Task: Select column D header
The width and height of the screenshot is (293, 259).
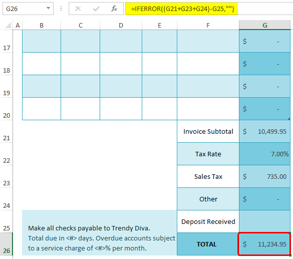Action: (x=121, y=25)
